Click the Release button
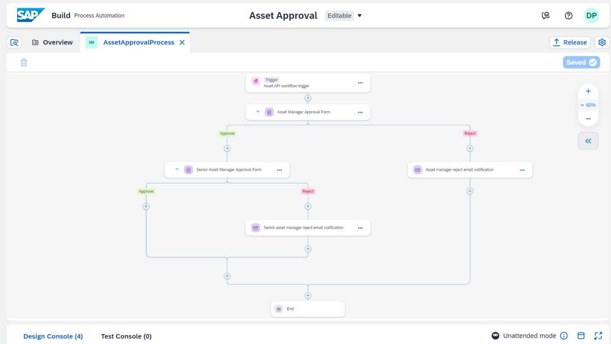 pos(569,42)
